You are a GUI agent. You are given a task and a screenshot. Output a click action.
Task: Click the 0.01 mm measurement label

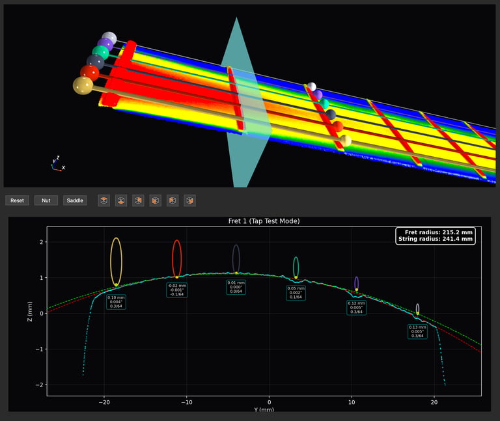(236, 287)
